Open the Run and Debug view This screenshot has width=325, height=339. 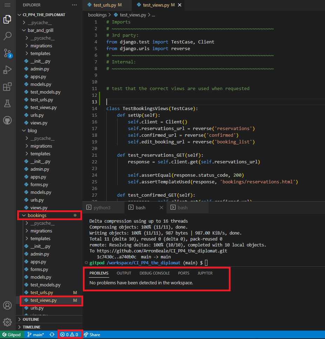tap(7, 70)
